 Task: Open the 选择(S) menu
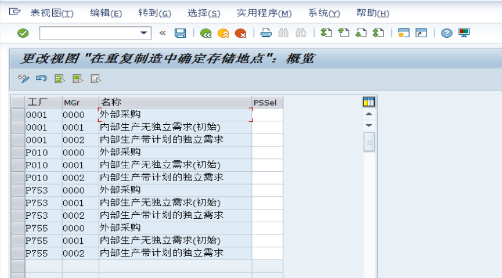point(204,13)
